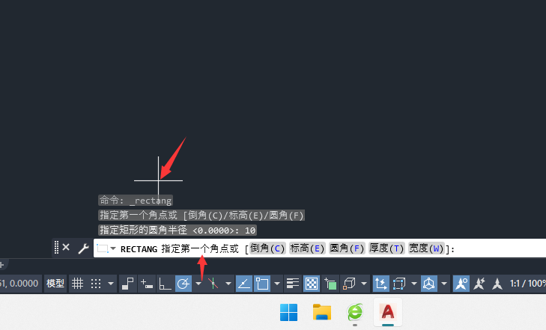Toggle automatic annotation scale icon
Screen dimensions: 546x330
pyautogui.click(x=479, y=284)
